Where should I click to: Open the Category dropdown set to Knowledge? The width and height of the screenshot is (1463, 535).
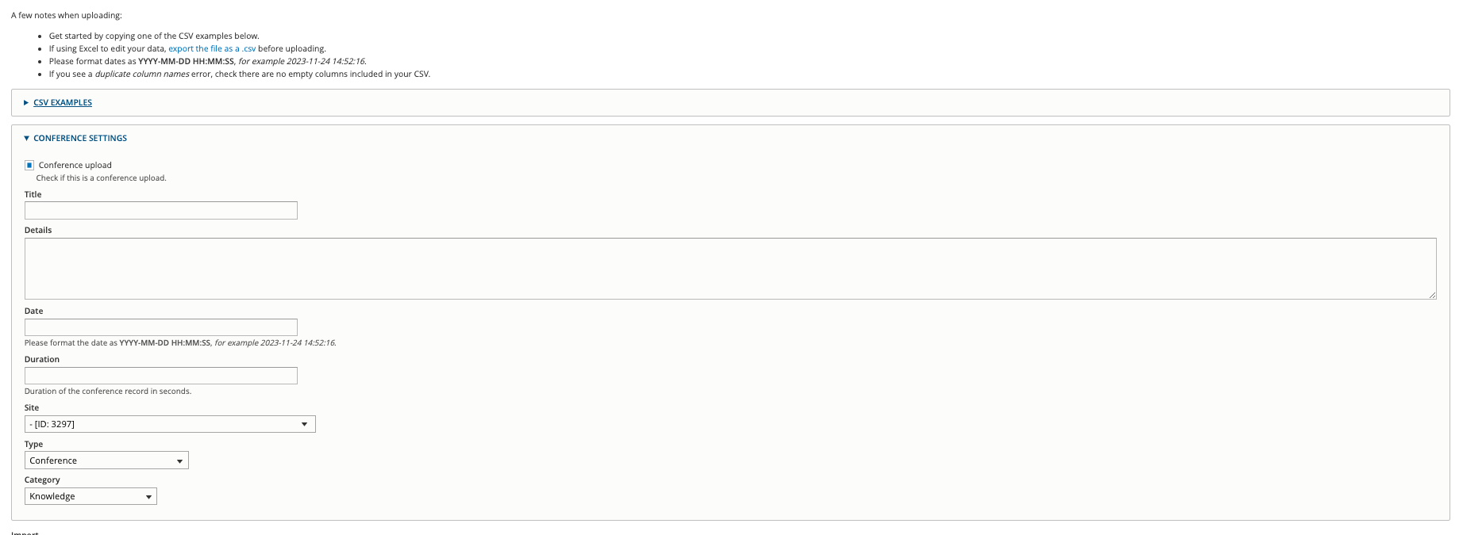coord(90,496)
